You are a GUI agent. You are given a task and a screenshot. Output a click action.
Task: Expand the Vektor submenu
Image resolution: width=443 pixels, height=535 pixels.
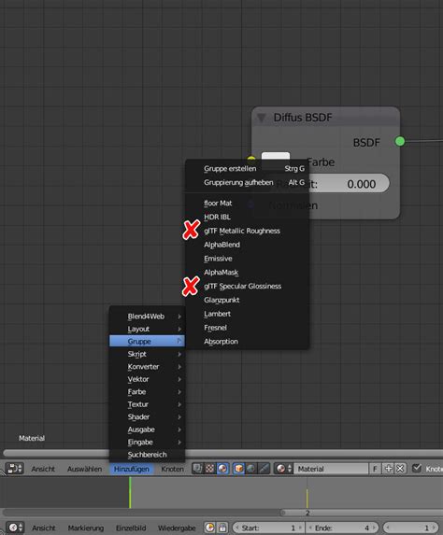pyautogui.click(x=147, y=379)
